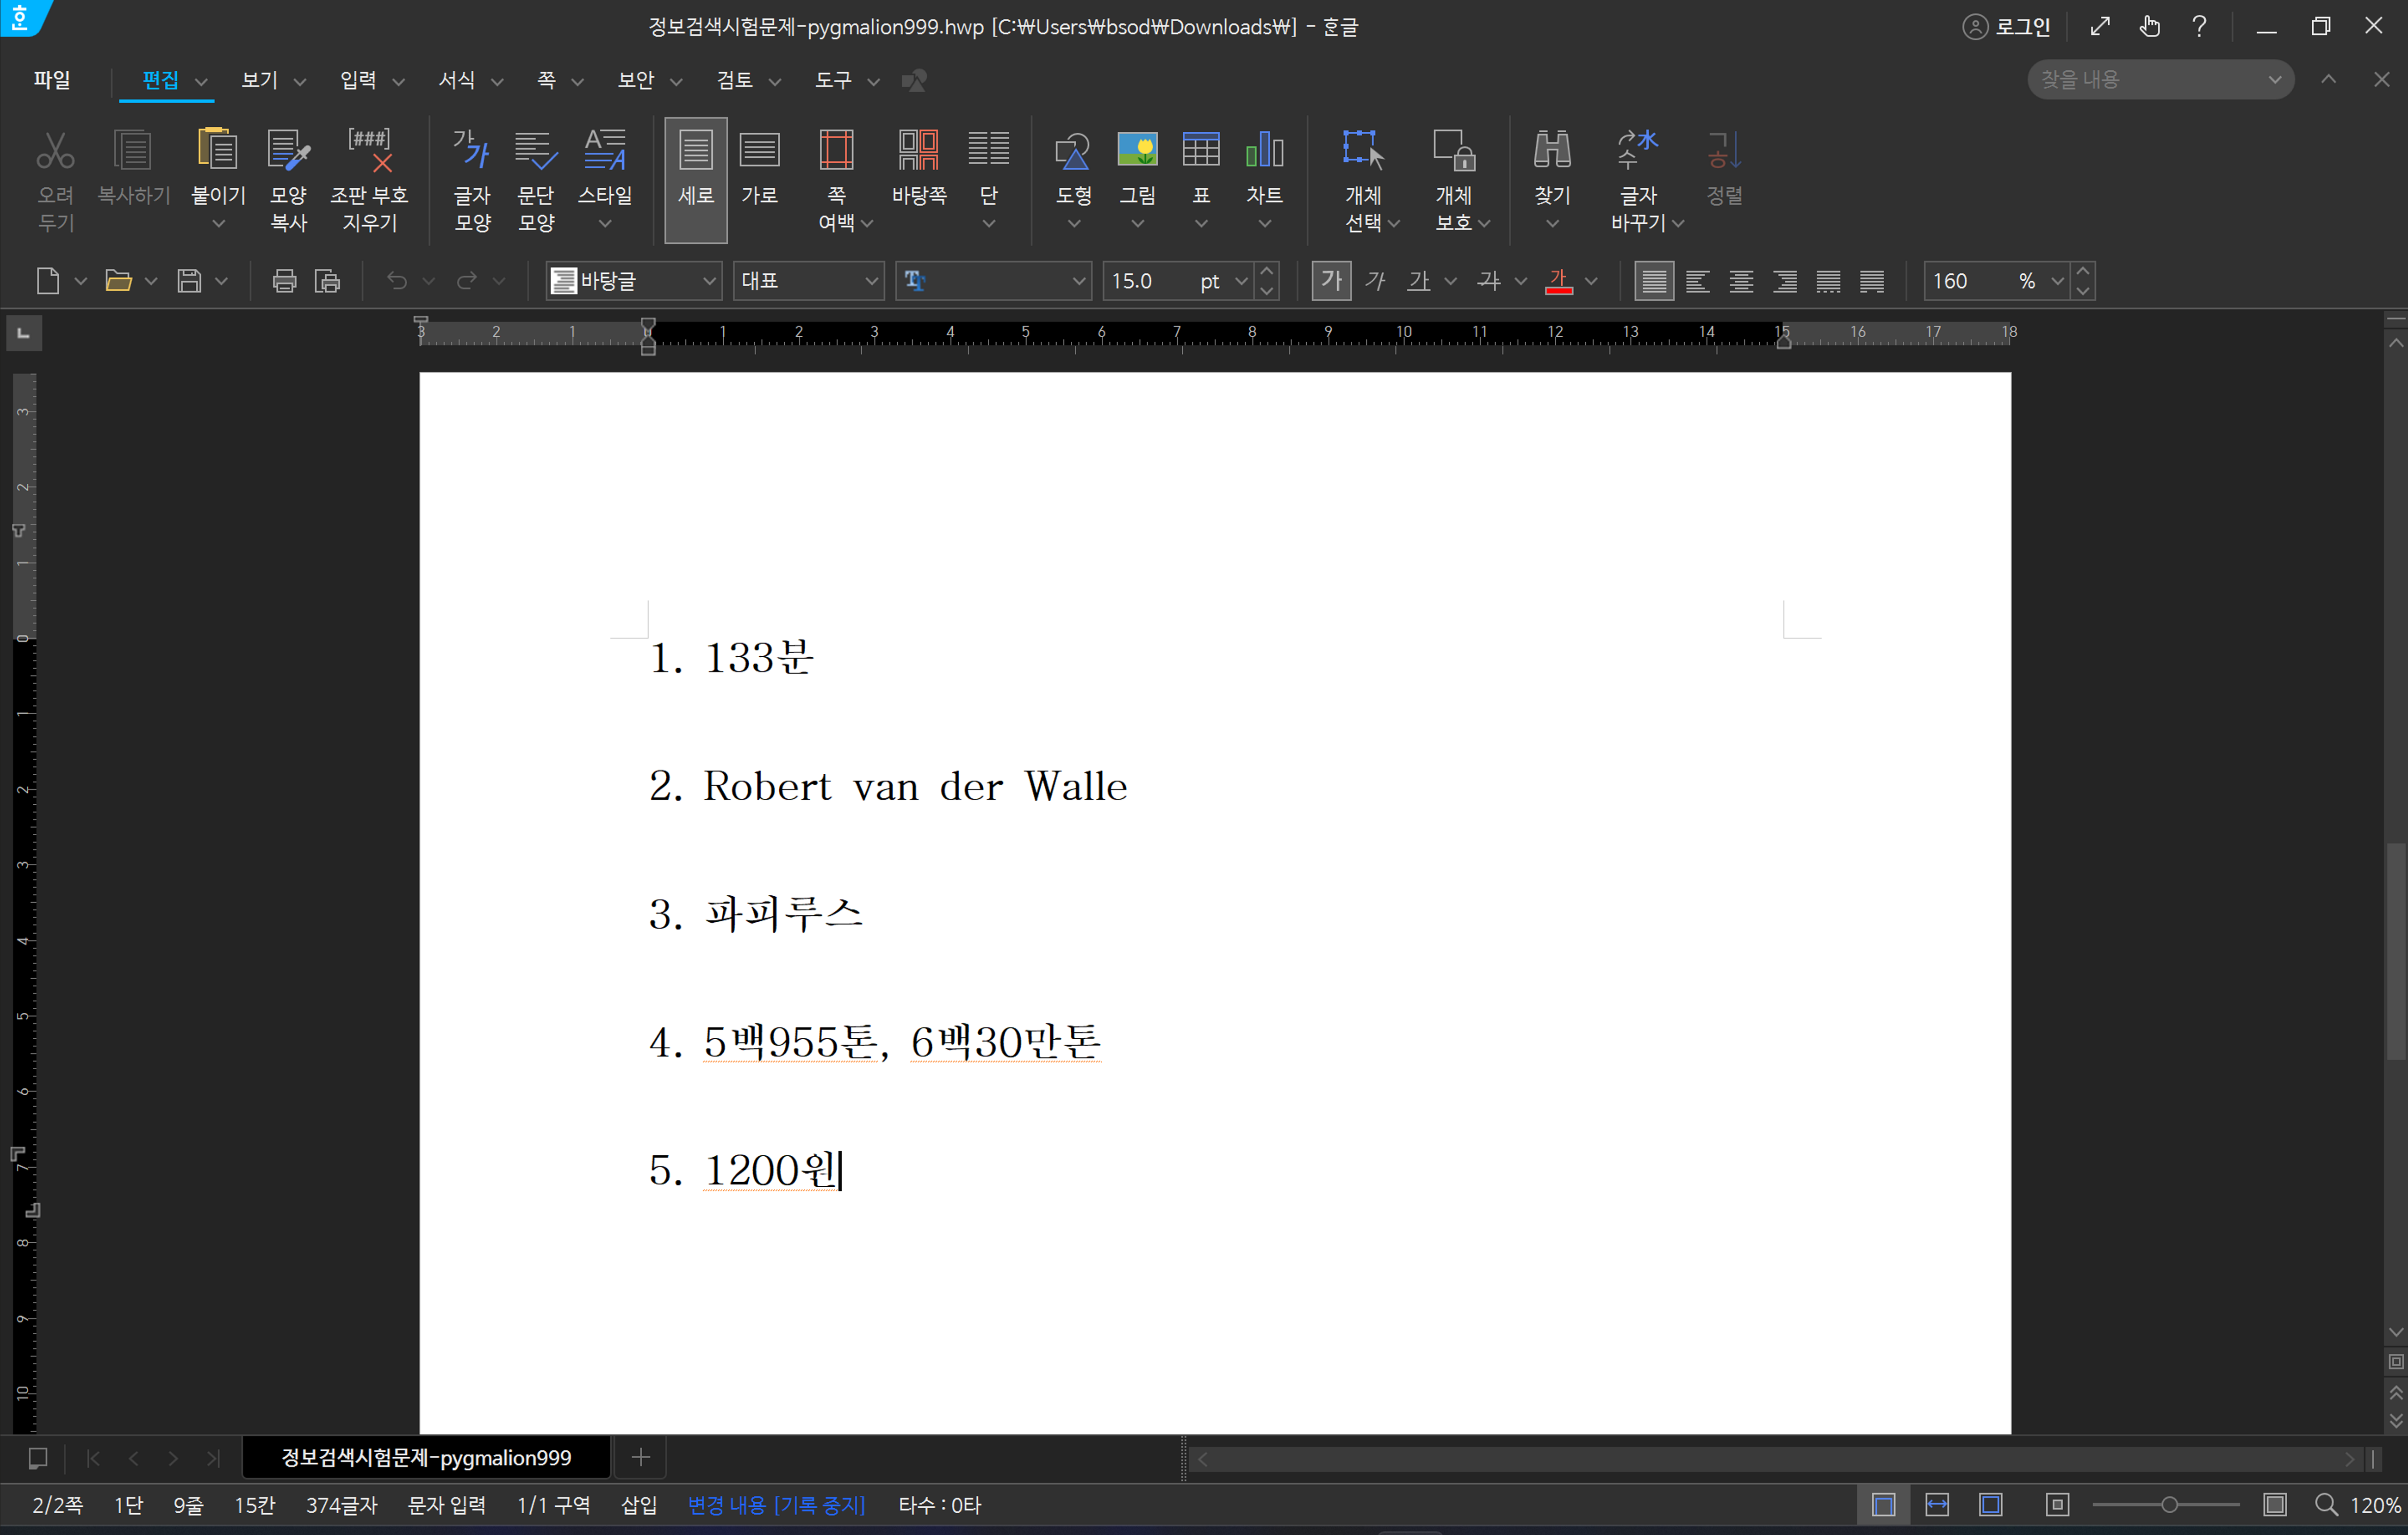Select 가로 landscape page orientation
Viewport: 2408px width, 1535px height.
pyautogui.click(x=759, y=151)
